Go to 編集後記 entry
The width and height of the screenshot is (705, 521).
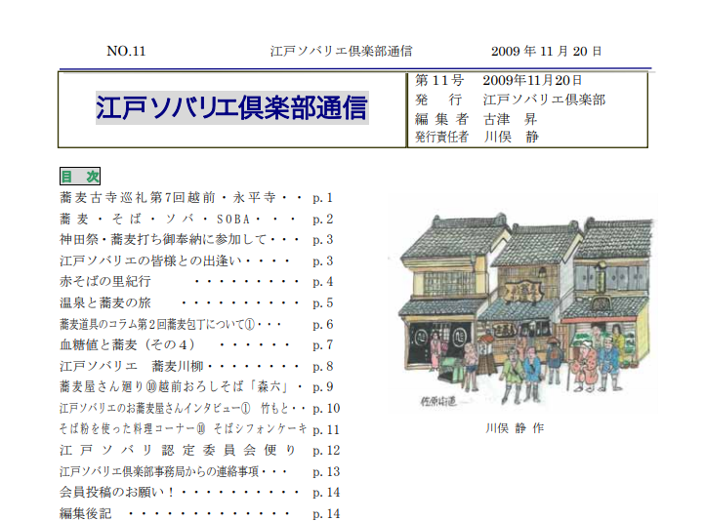pos(195,514)
